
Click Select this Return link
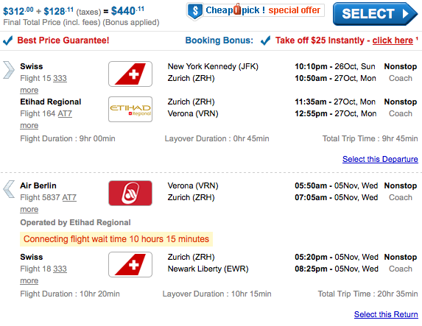coord(386,314)
